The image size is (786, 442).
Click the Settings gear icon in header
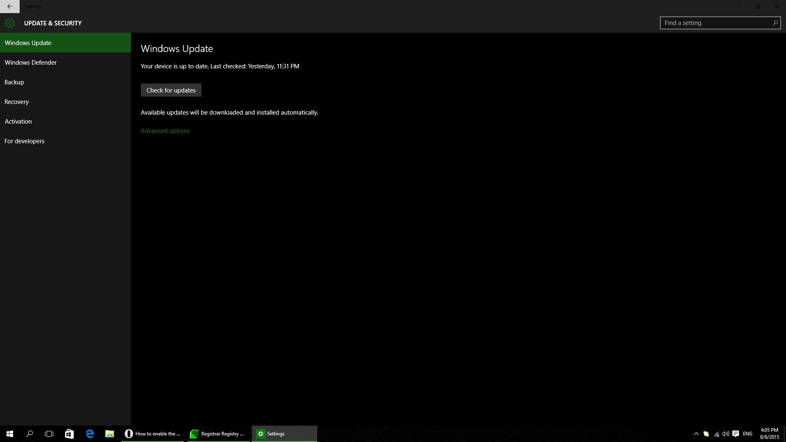click(10, 23)
